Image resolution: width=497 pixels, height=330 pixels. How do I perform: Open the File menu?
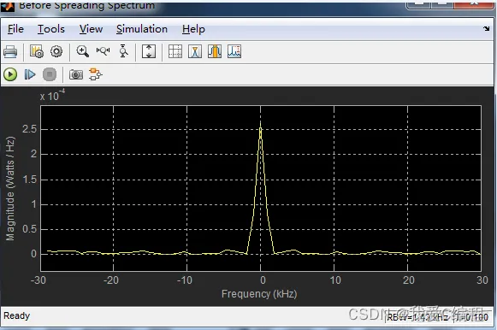coord(15,29)
